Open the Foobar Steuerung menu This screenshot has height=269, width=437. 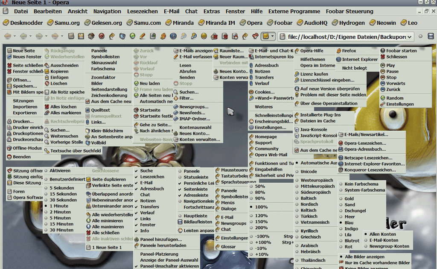click(x=350, y=12)
